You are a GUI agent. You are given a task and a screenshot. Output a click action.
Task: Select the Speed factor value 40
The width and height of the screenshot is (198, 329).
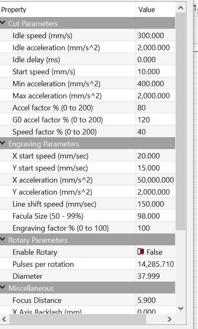(x=156, y=132)
